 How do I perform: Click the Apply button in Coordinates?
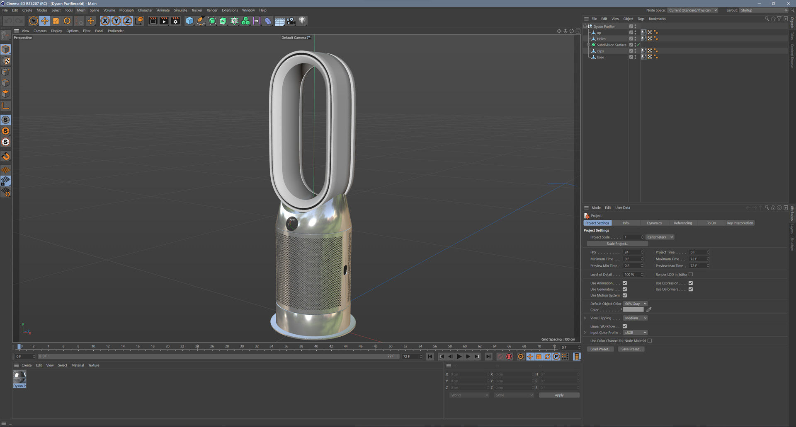click(x=559, y=395)
